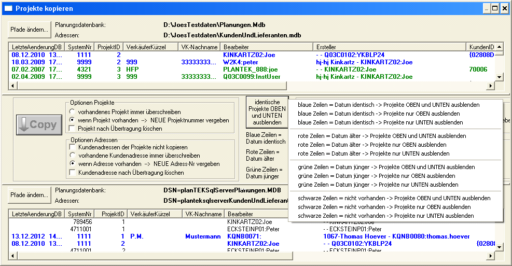Click upper 'Pfade ändern...' button
This screenshot has height=266, width=512.
pyautogui.click(x=30, y=29)
